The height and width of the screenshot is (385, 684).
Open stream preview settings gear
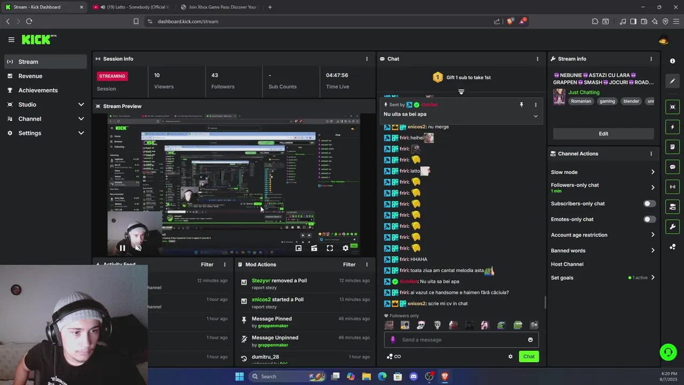click(345, 248)
